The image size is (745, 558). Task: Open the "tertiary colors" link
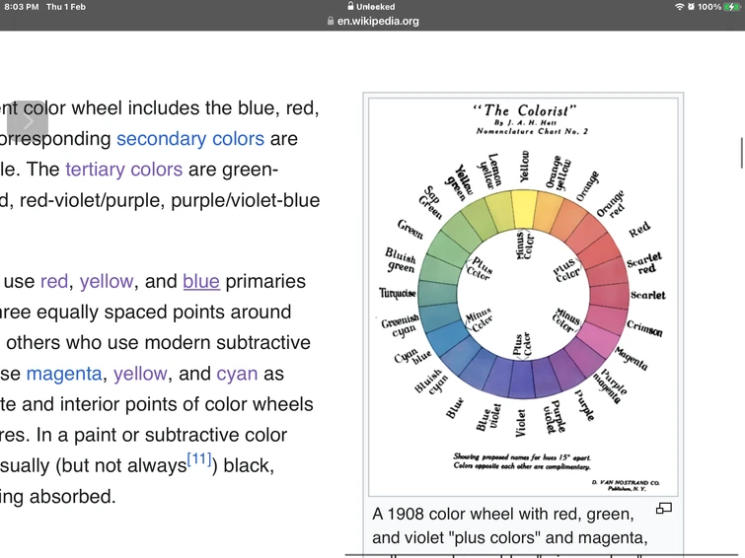coord(123,169)
